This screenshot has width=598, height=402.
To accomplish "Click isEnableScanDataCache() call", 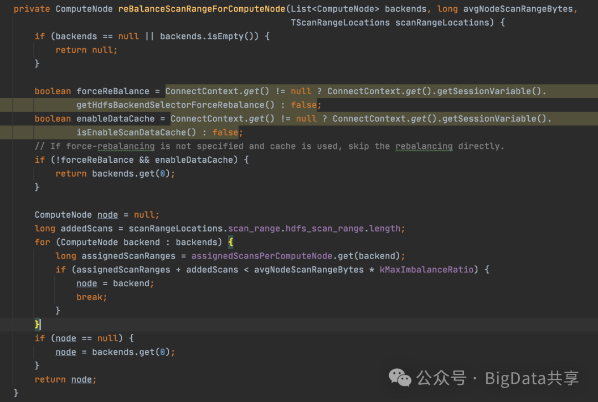I will click(136, 132).
